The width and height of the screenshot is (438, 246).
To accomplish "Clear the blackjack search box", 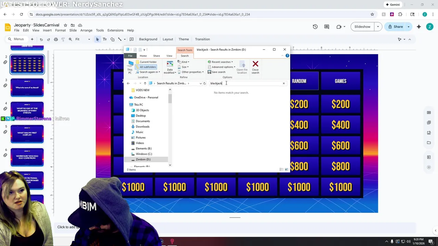I will click(x=284, y=83).
